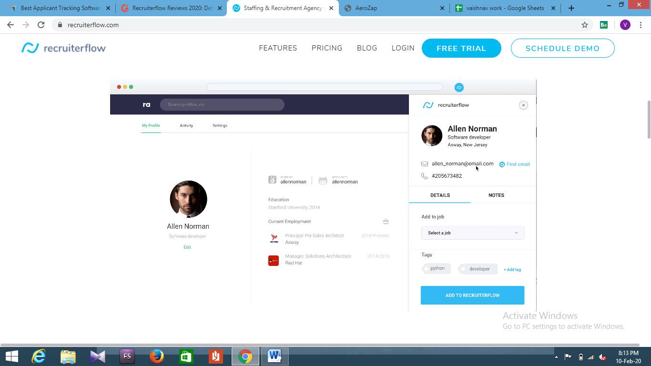Click the Principal Pre-Sales Architect text
This screenshot has height=366, width=651.
point(315,236)
